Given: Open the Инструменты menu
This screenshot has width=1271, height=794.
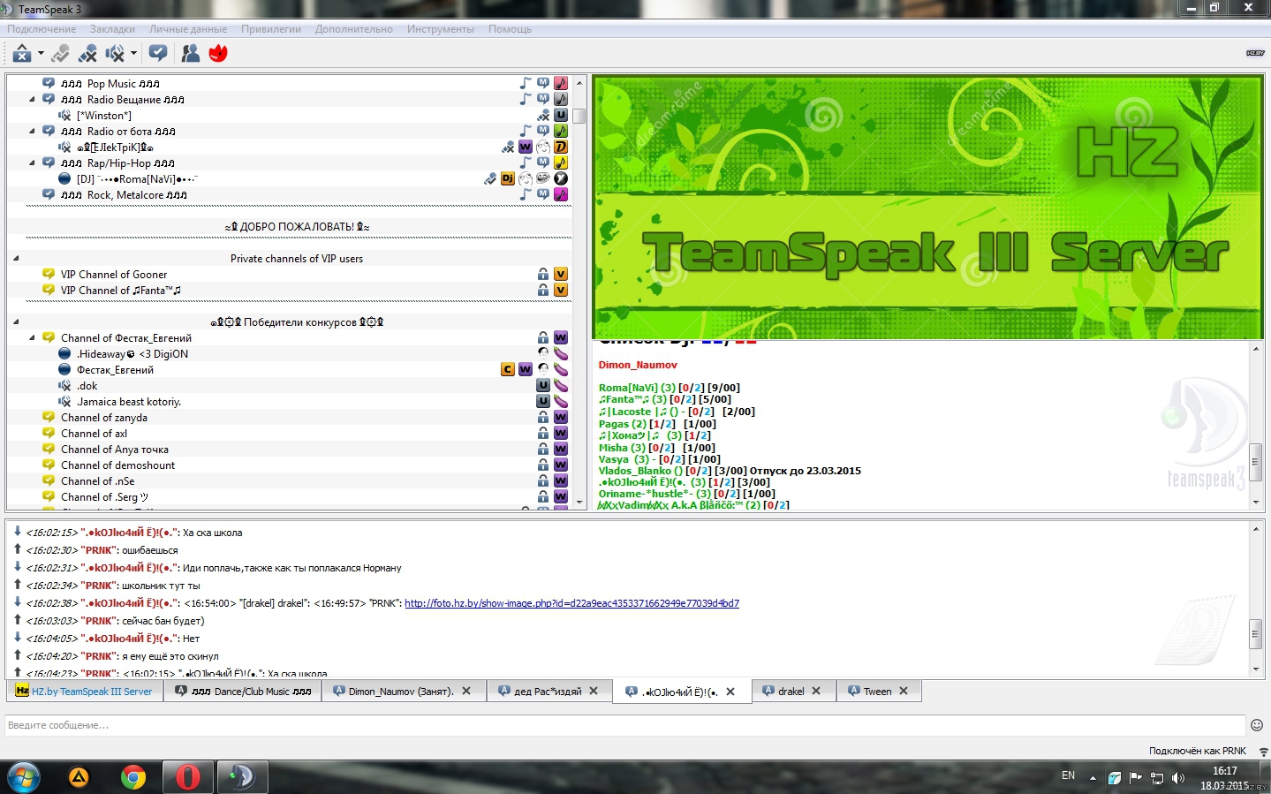Looking at the screenshot, I should pos(441,29).
